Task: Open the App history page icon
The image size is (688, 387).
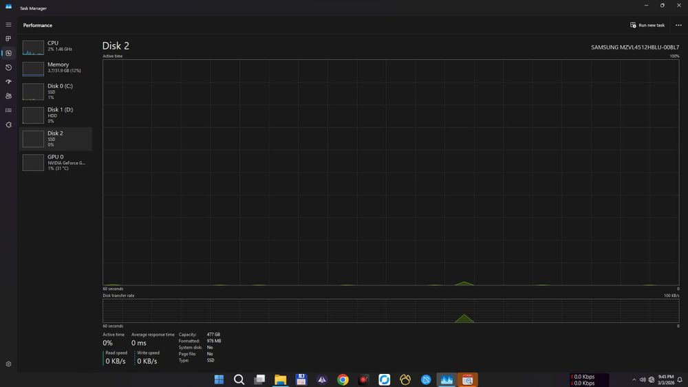Action: pos(8,67)
